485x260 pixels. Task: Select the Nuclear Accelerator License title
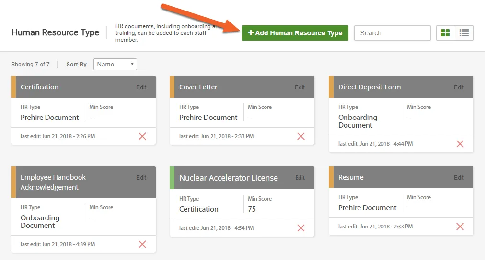[229, 178]
